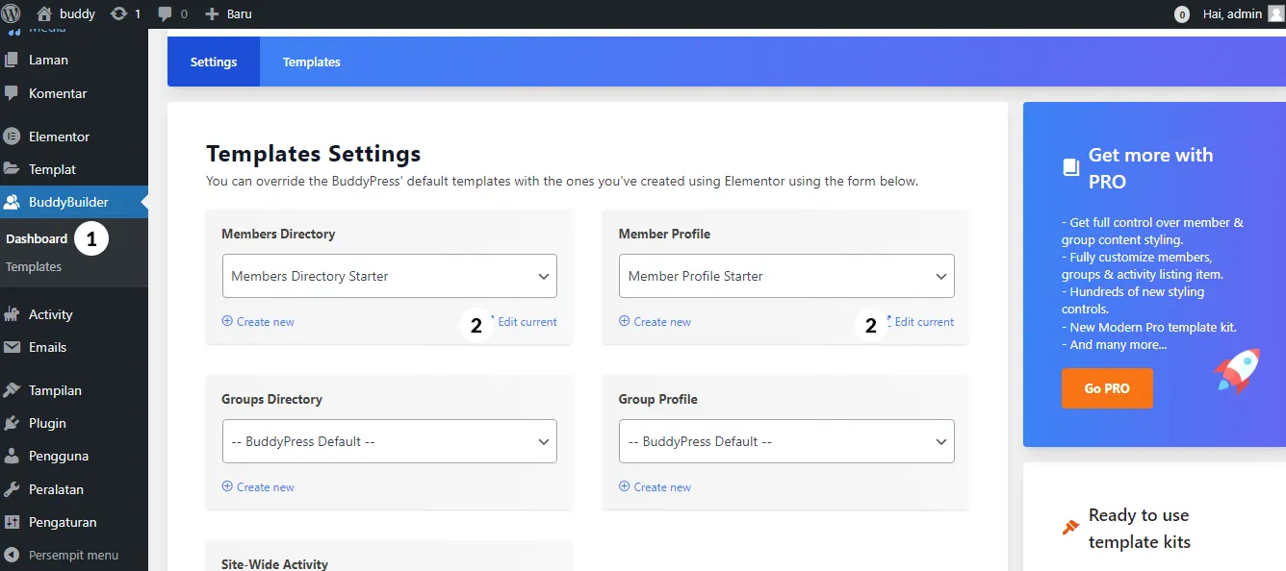Click plus icon of Groups Directory Create new
Viewport: 1286px width, 571px height.
pyautogui.click(x=227, y=487)
